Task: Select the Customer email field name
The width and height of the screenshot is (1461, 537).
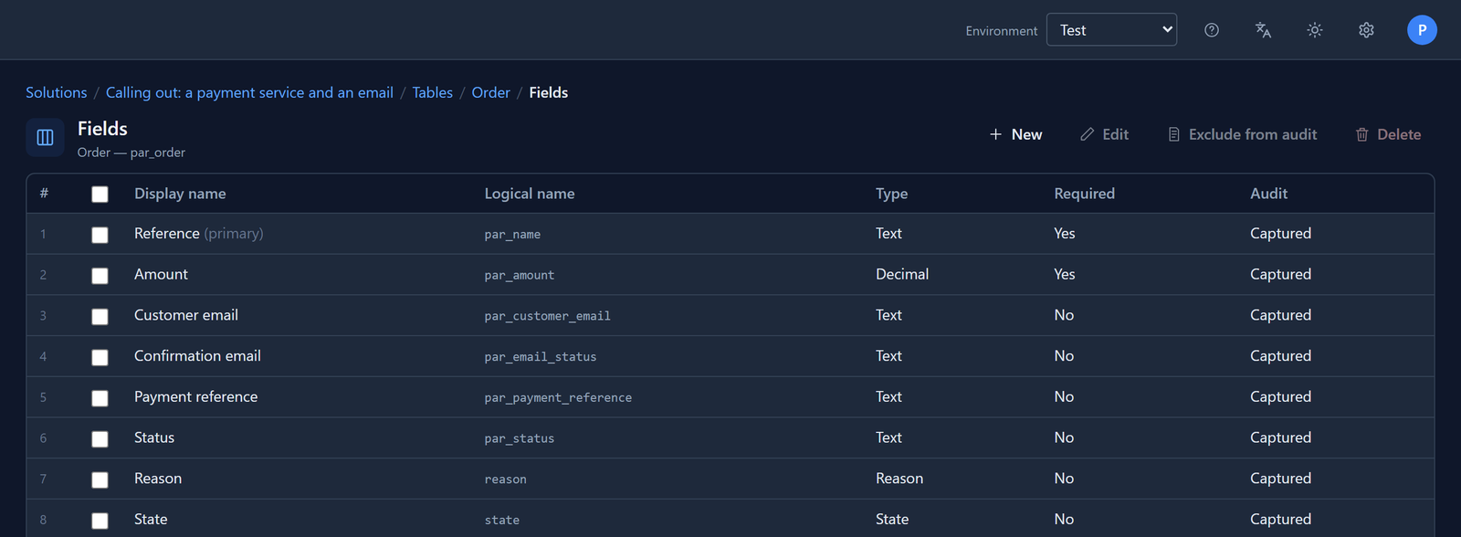Action: pos(186,315)
